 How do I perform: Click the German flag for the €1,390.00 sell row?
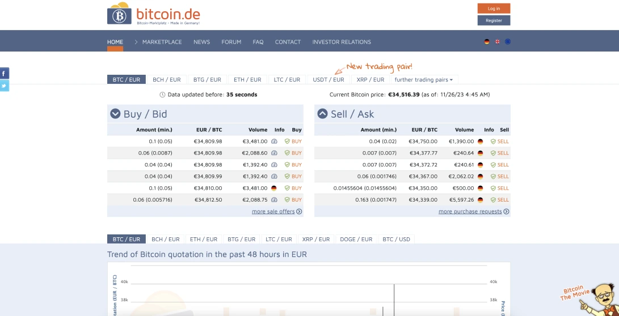coord(480,142)
